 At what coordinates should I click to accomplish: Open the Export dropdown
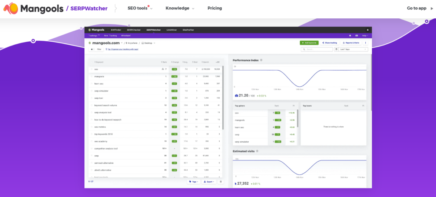point(209,182)
